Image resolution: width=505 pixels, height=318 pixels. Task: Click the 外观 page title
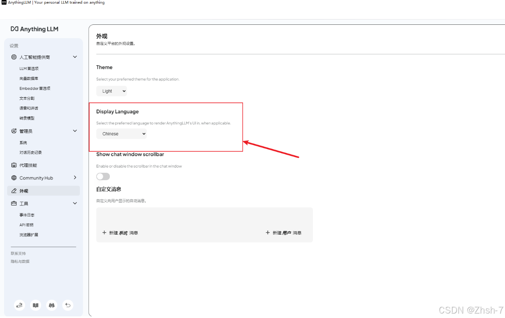click(102, 36)
